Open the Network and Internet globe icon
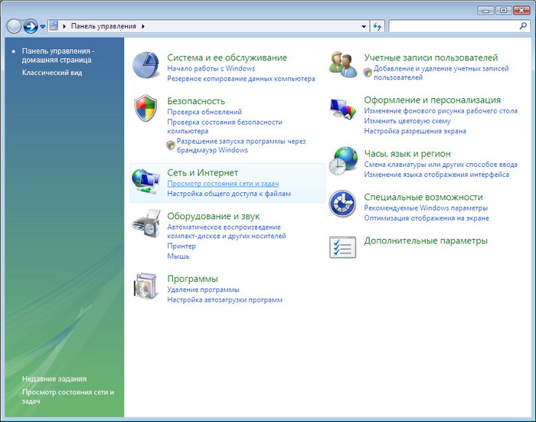Screen dimensions: 536x422 (145, 182)
